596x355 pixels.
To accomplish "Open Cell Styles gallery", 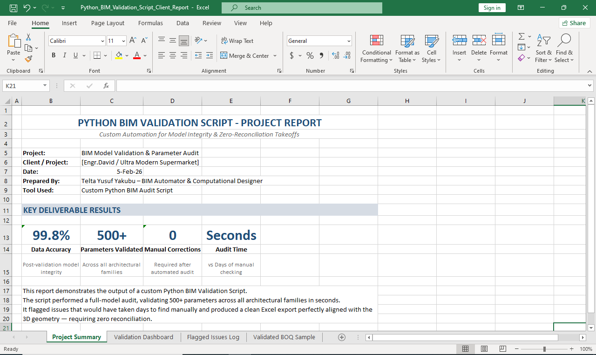I will point(431,48).
